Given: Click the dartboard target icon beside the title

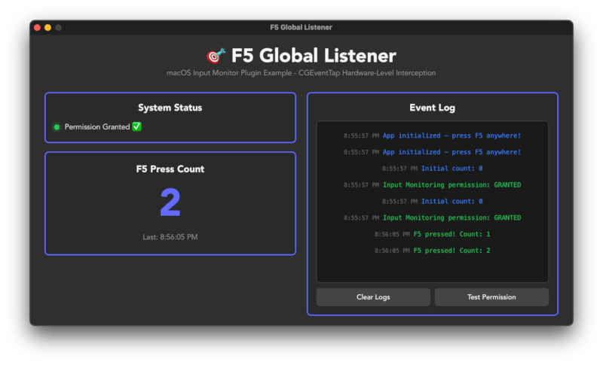Looking at the screenshot, I should [216, 56].
